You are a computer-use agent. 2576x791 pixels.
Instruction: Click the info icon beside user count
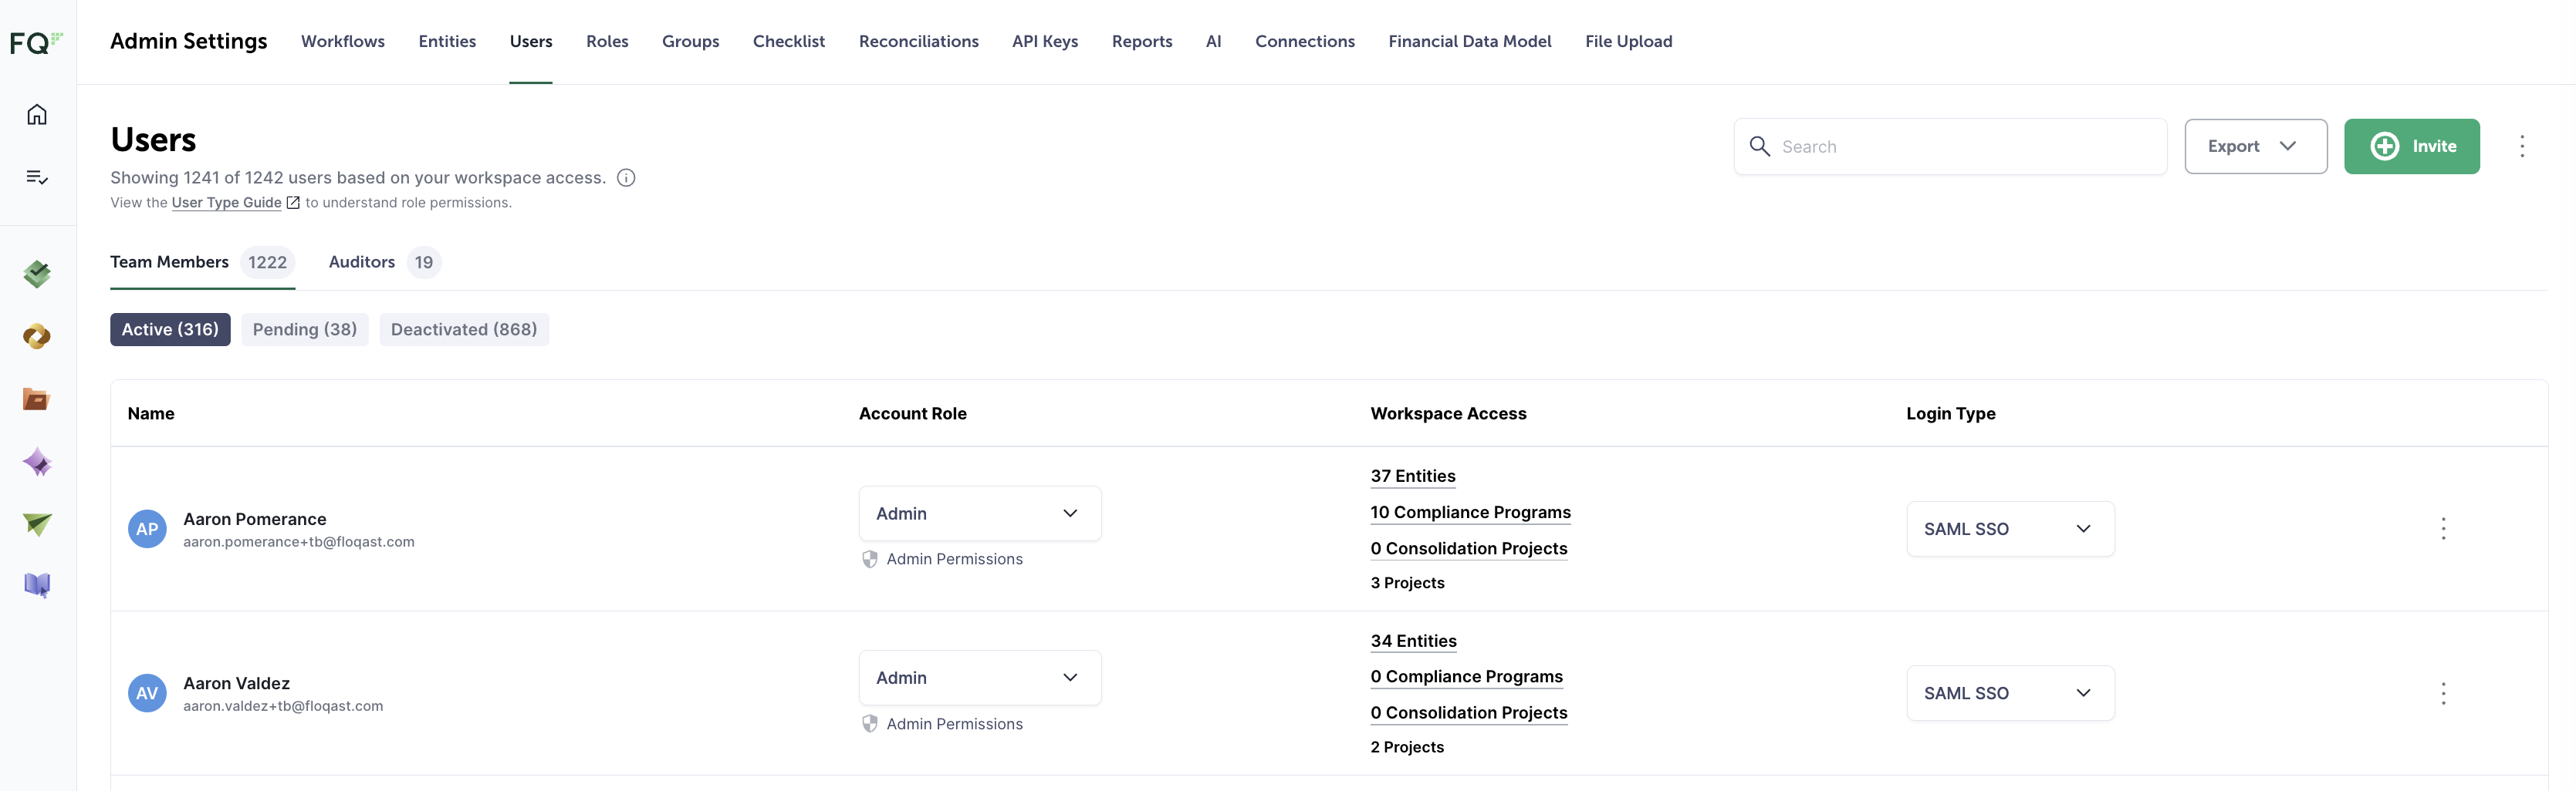tap(626, 178)
